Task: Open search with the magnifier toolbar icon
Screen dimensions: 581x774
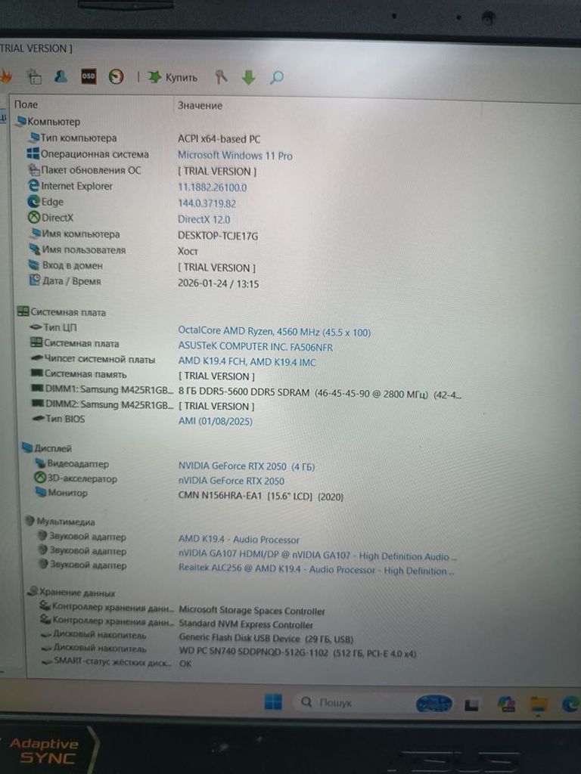Action: click(277, 77)
